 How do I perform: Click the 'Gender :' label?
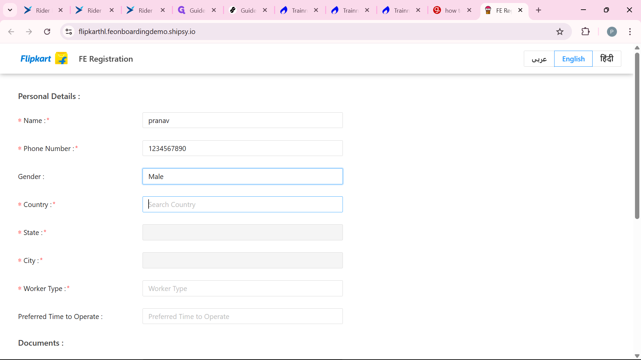[31, 177]
